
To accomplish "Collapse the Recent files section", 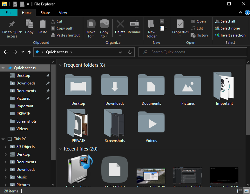I will 61,149.
